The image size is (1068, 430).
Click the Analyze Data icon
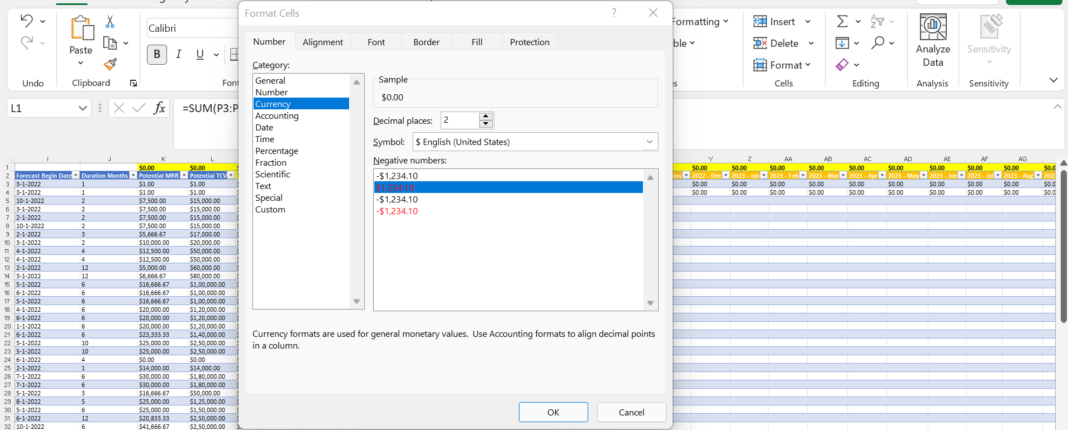(933, 27)
